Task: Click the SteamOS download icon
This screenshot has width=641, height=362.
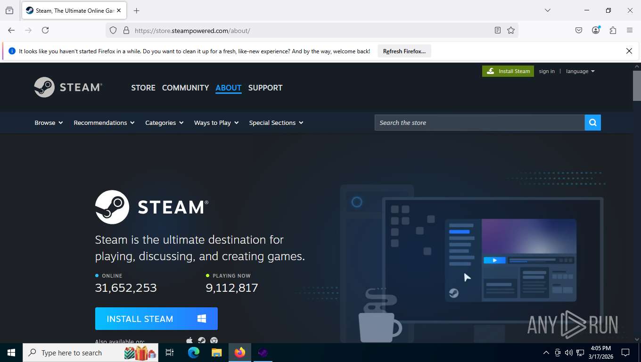Action: pos(201,340)
